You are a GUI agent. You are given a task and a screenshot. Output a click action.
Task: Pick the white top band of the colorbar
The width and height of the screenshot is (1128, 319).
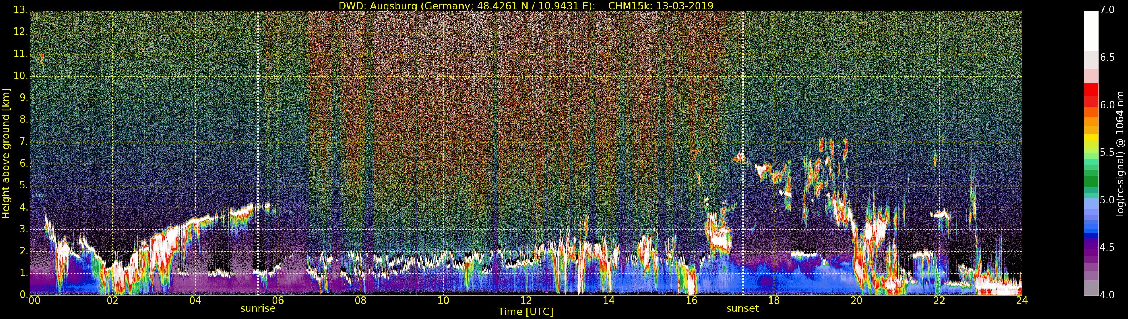[1091, 31]
